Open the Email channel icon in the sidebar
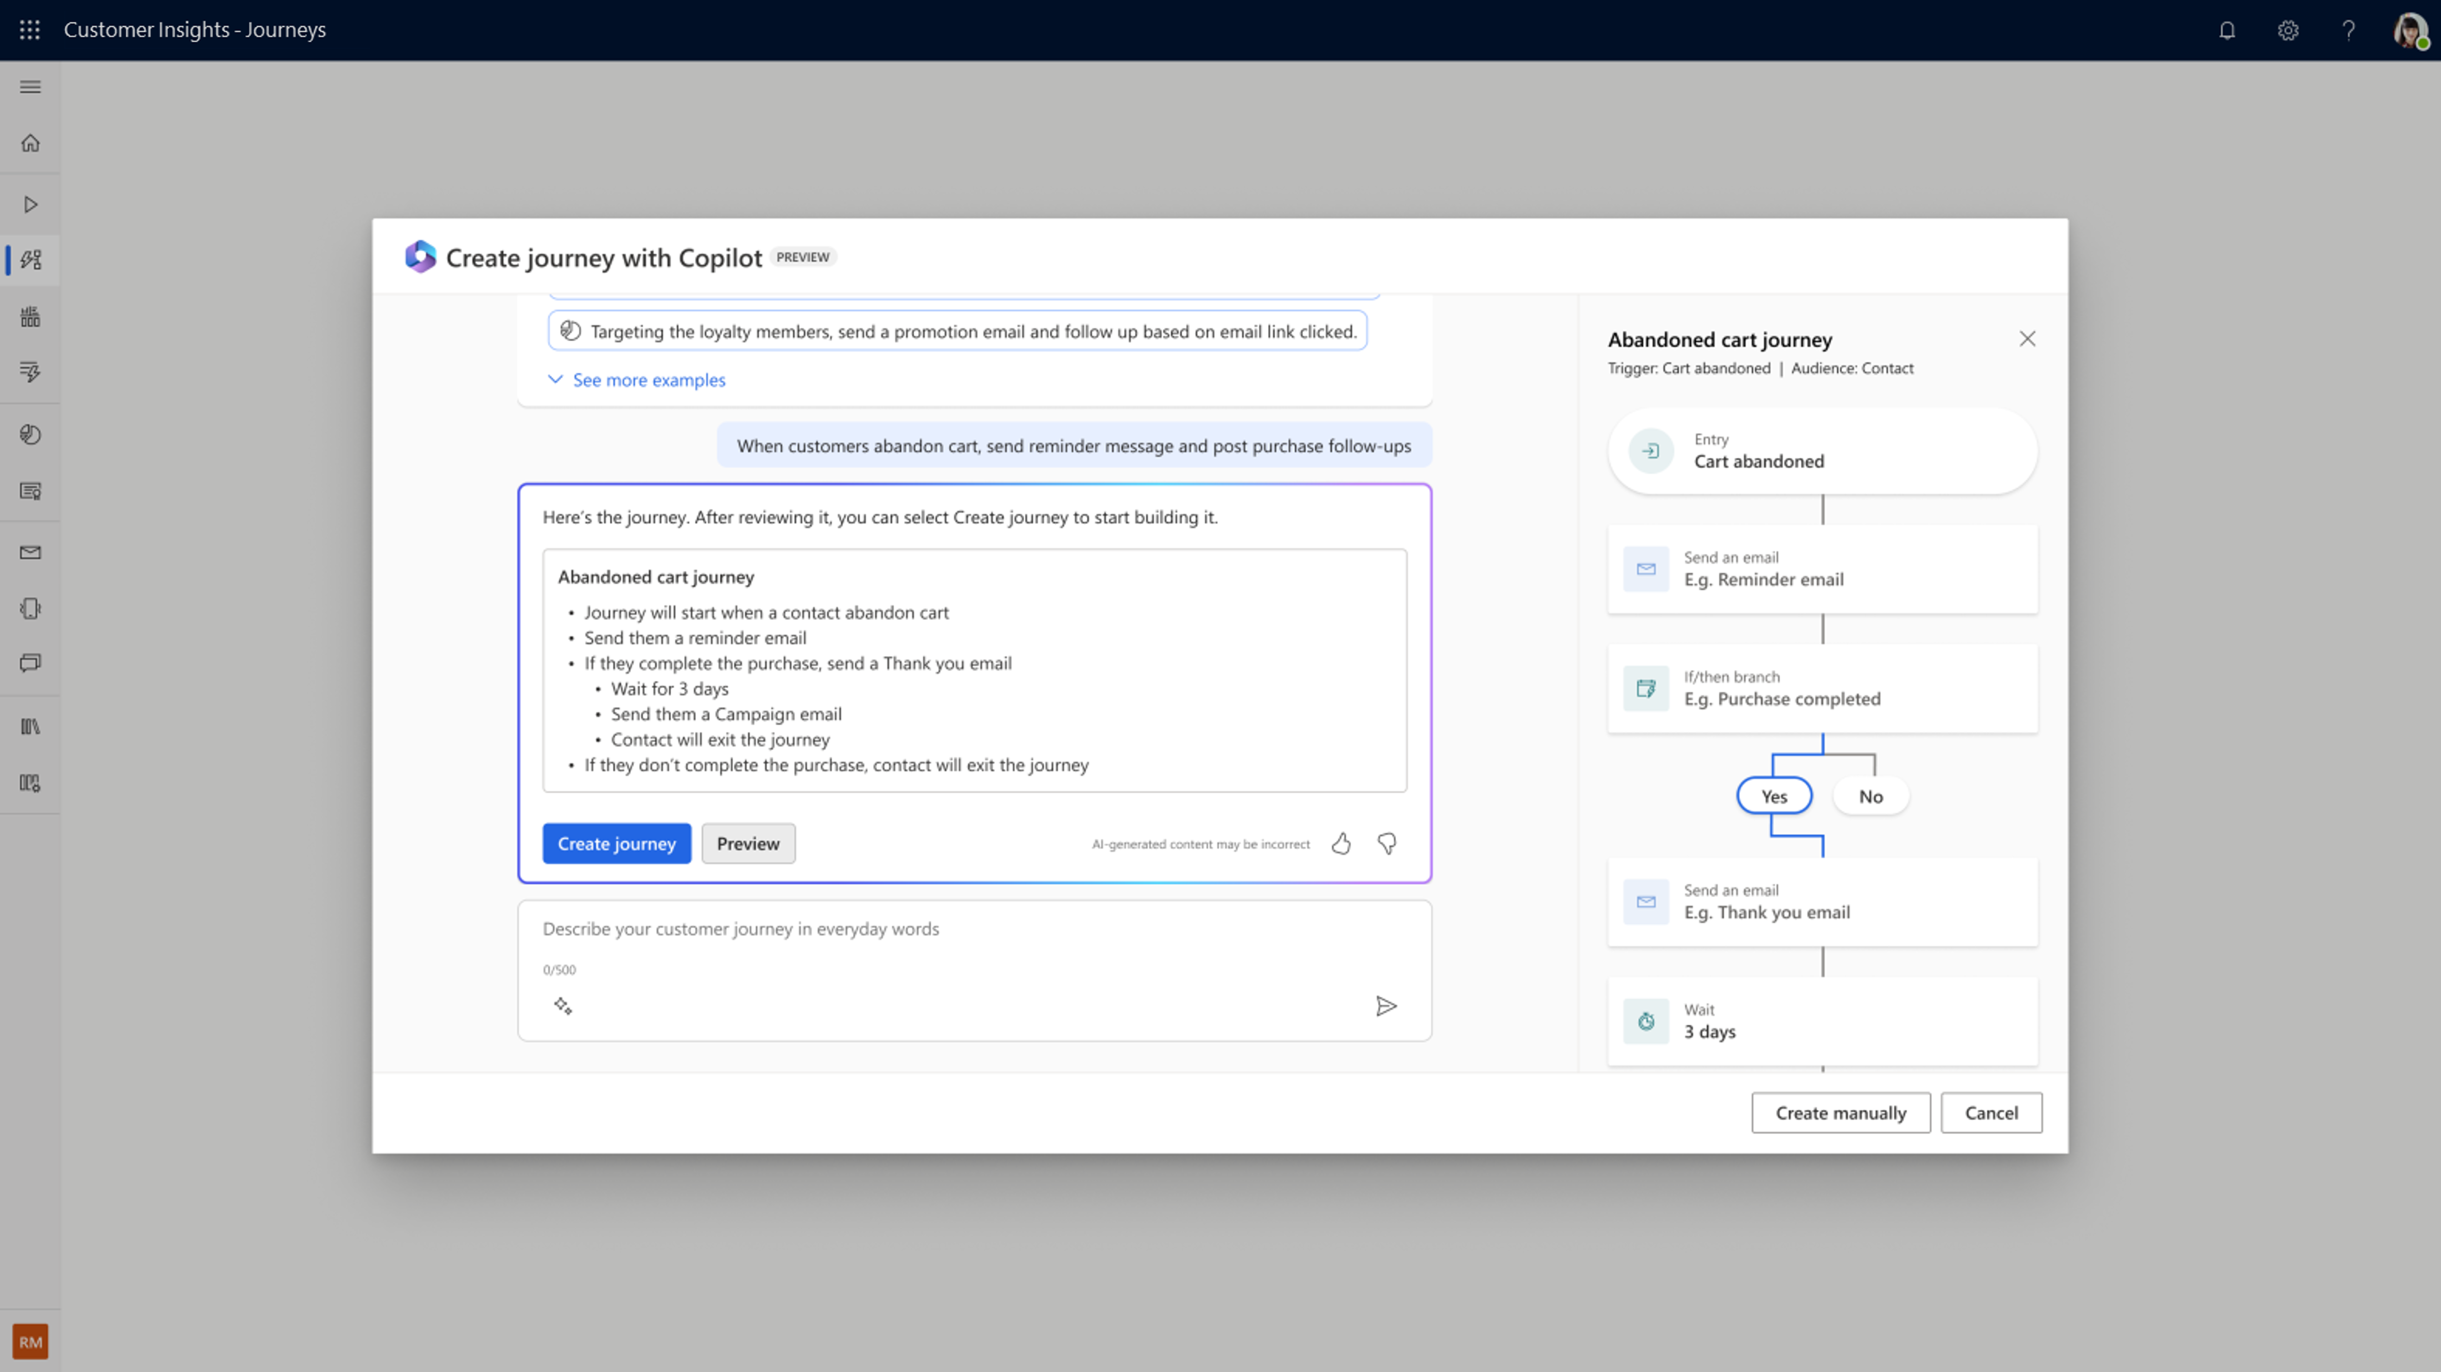2441x1372 pixels. coord(29,553)
